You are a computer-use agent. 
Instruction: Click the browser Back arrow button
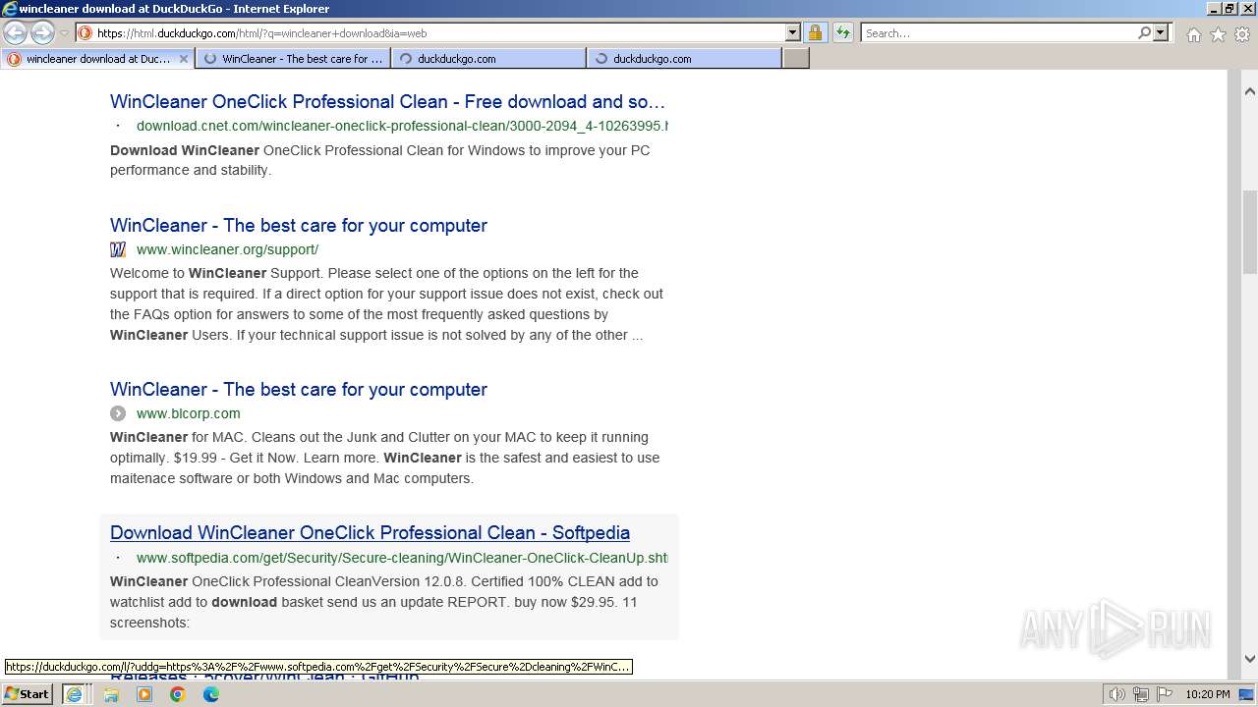(x=15, y=33)
